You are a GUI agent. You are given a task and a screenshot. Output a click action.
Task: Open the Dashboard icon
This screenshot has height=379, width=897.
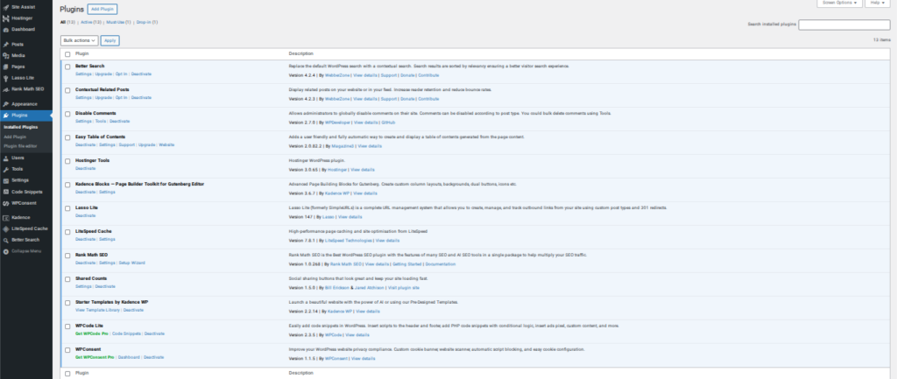pyautogui.click(x=6, y=29)
